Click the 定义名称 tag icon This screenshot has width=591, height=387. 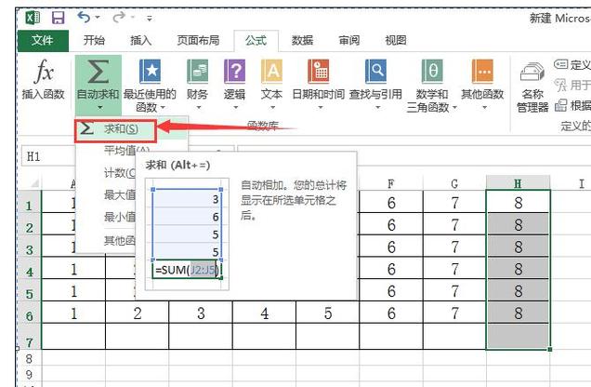pyautogui.click(x=561, y=64)
